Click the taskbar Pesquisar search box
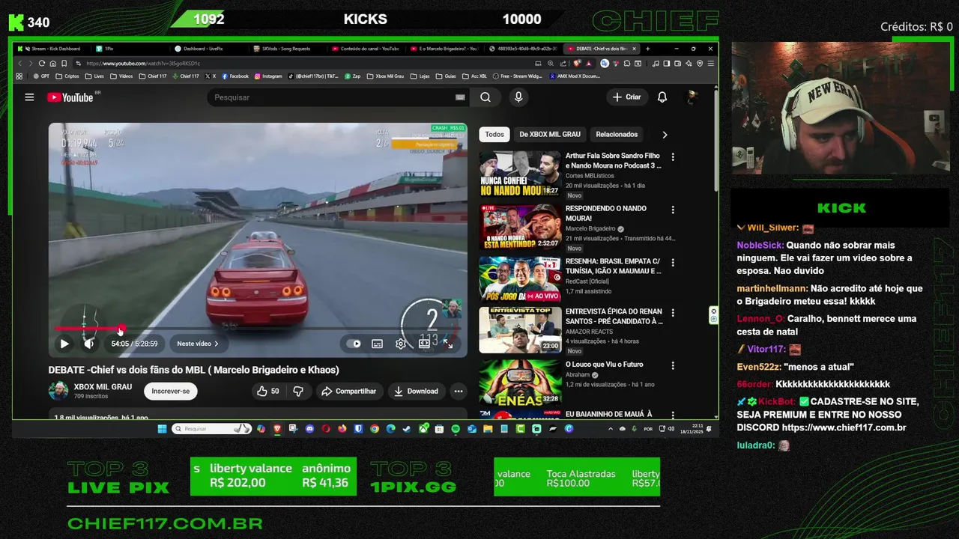This screenshot has width=959, height=539. point(211,429)
